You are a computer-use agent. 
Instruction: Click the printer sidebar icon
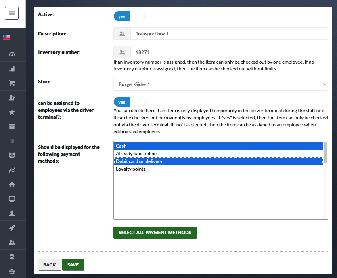[x=12, y=271]
